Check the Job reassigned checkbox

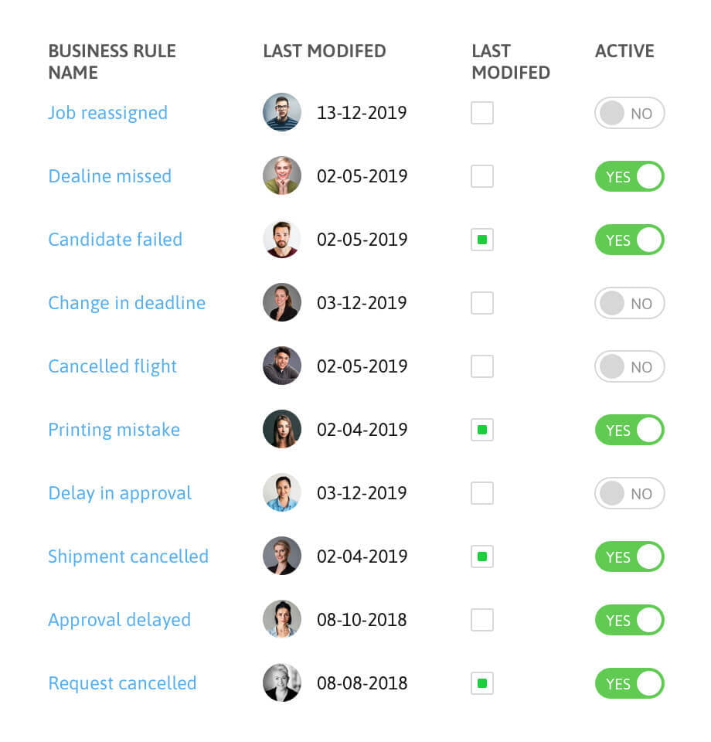[x=482, y=113]
